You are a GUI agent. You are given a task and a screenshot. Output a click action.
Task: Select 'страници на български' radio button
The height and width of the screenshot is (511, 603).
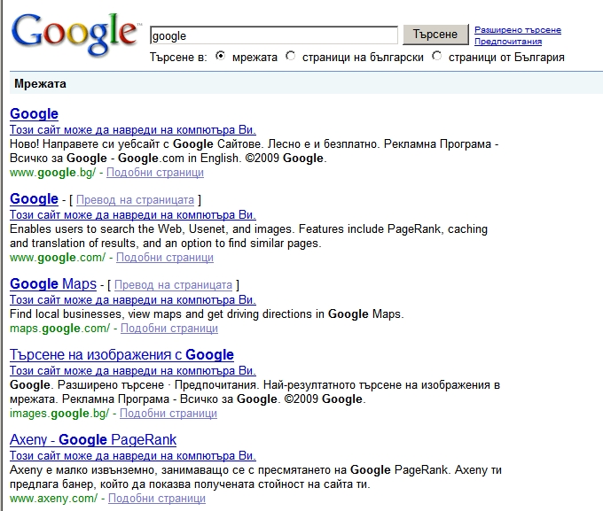(x=290, y=57)
